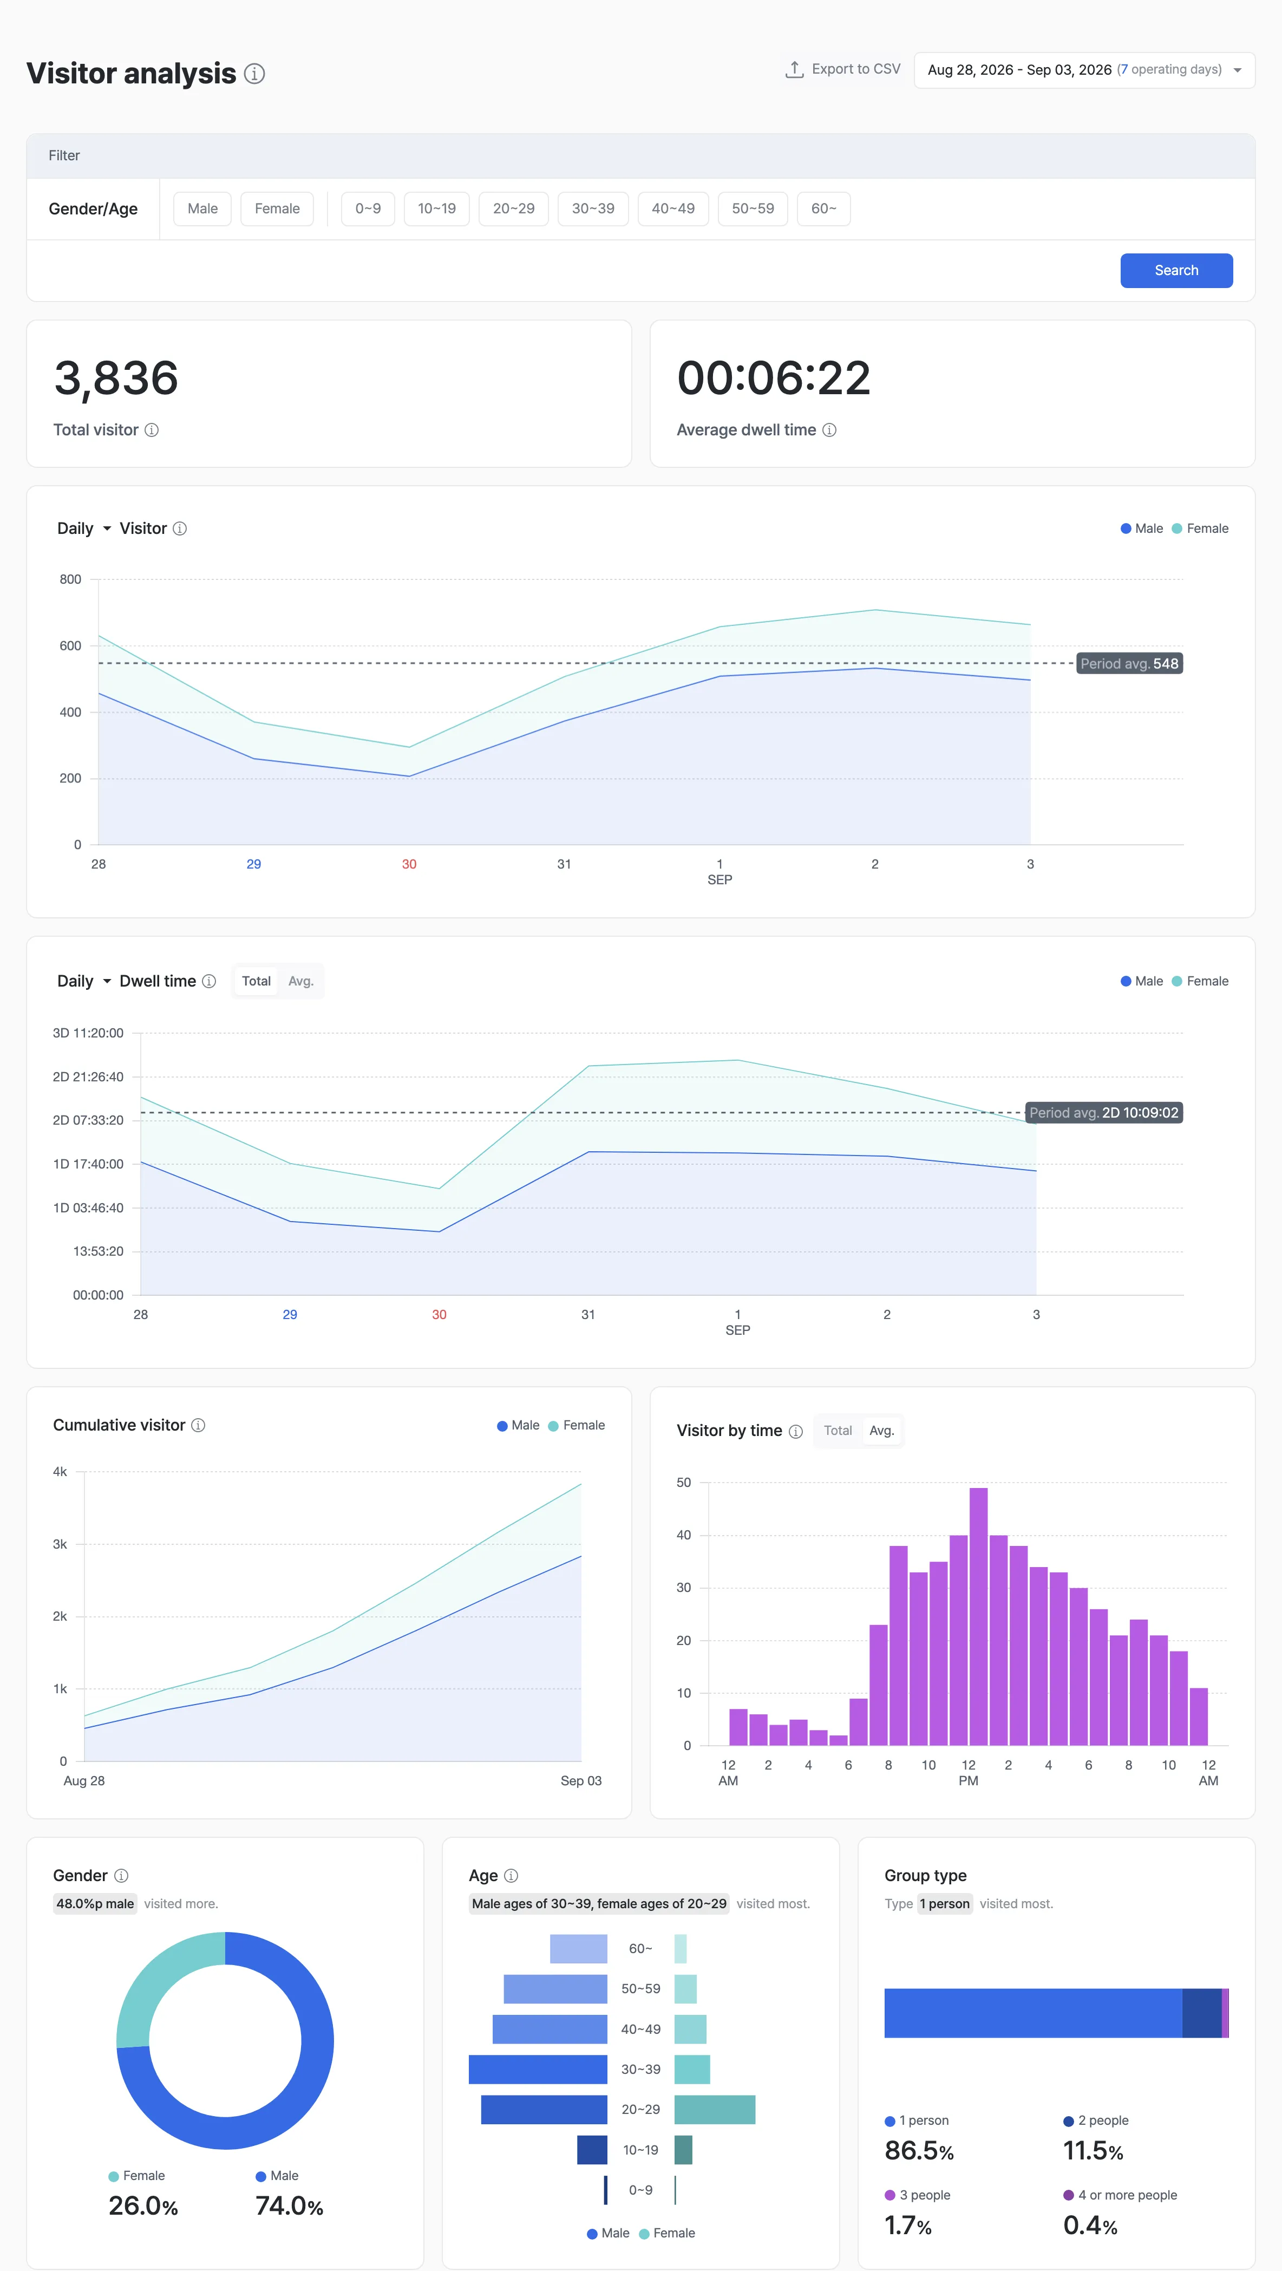The image size is (1282, 2271).
Task: Click the Export to CSV upload icon
Action: [794, 70]
